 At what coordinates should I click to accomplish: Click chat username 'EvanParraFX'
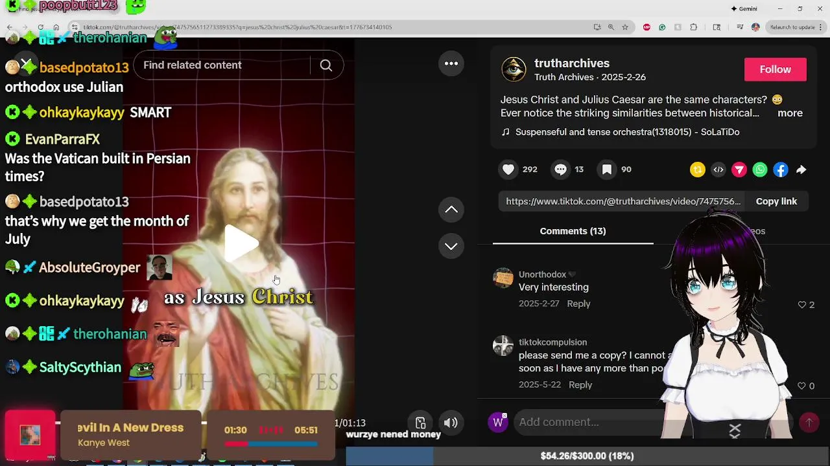(62, 139)
